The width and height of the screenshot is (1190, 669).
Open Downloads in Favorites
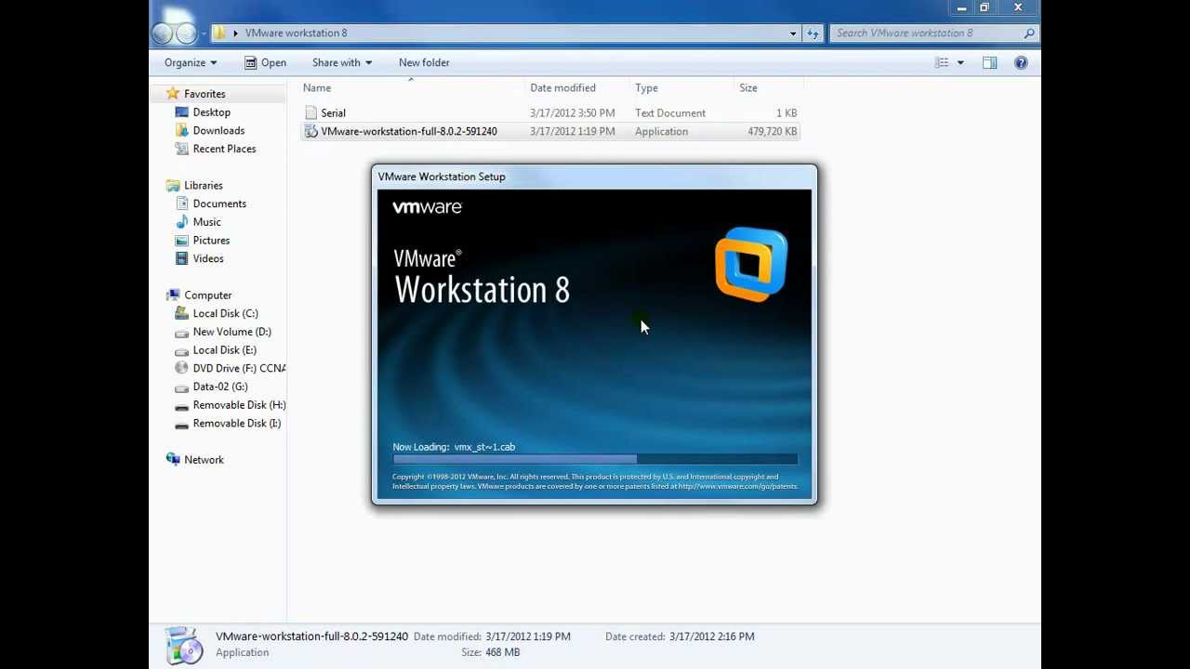pyautogui.click(x=218, y=131)
